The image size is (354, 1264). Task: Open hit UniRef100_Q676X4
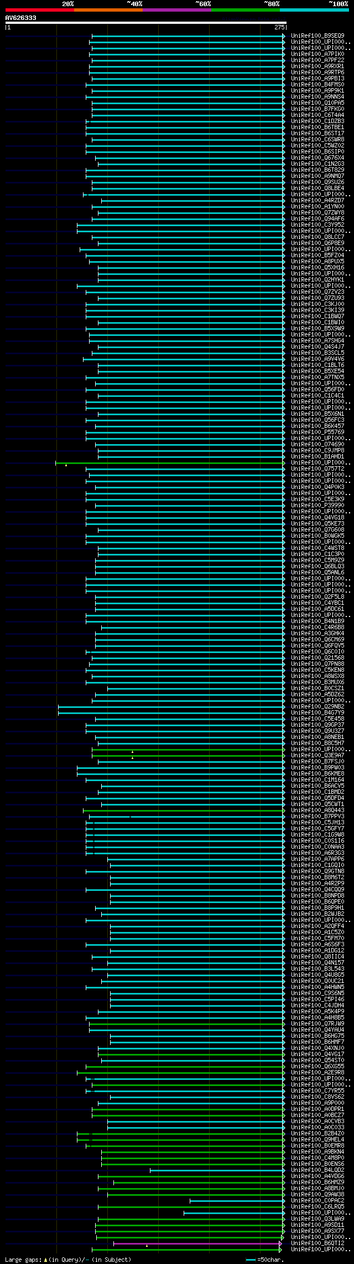(317, 157)
